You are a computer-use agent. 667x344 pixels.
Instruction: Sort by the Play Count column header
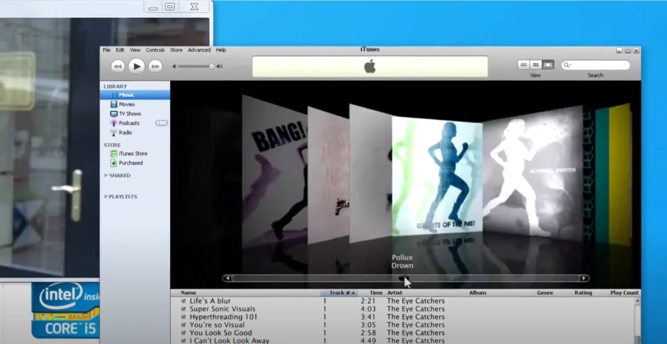[x=624, y=293]
